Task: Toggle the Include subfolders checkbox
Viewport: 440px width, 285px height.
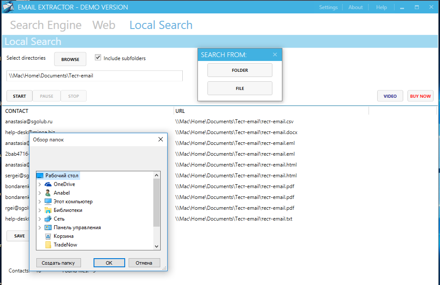Action: [x=98, y=58]
